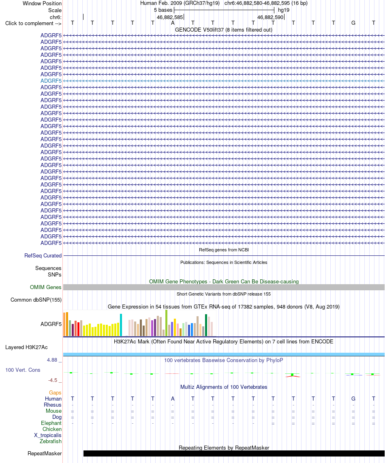The image size is (385, 463).
Task: Click base G in the Human alignment row
Action: click(353, 399)
